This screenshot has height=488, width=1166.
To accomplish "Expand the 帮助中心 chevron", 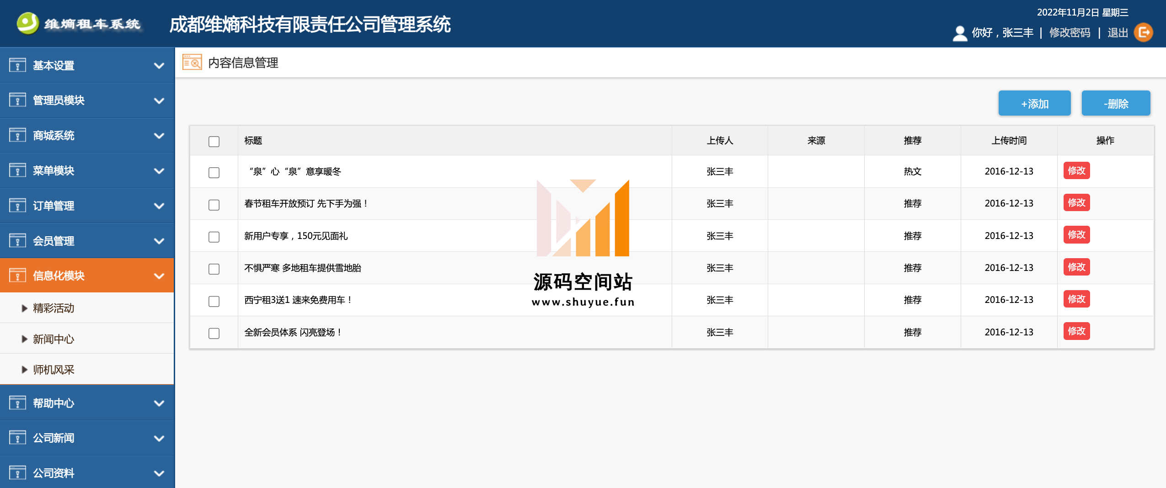I will pos(159,403).
